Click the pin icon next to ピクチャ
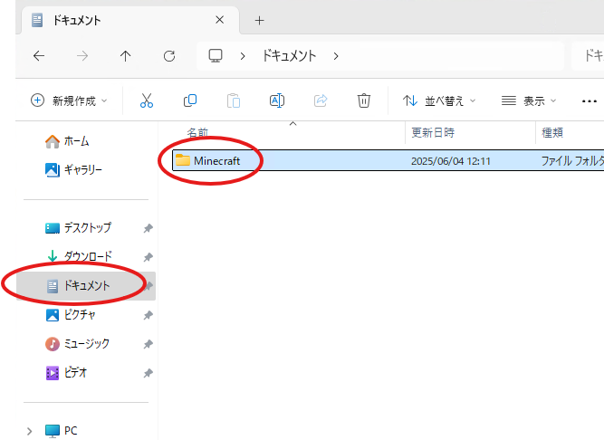Image resolution: width=604 pixels, height=440 pixels. (148, 315)
